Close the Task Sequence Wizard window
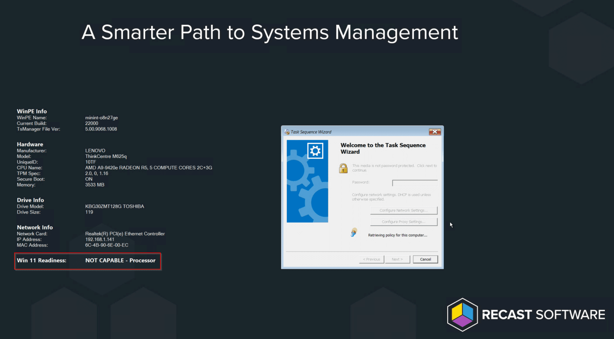 pyautogui.click(x=435, y=132)
